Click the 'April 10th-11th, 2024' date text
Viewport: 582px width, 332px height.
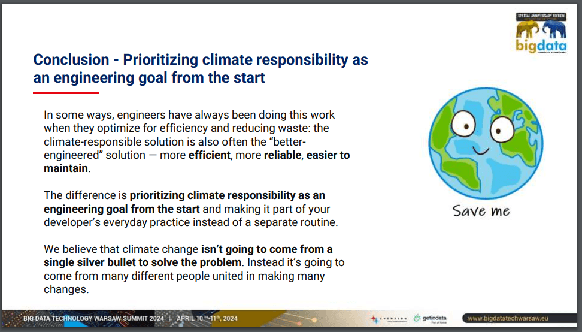click(x=207, y=319)
